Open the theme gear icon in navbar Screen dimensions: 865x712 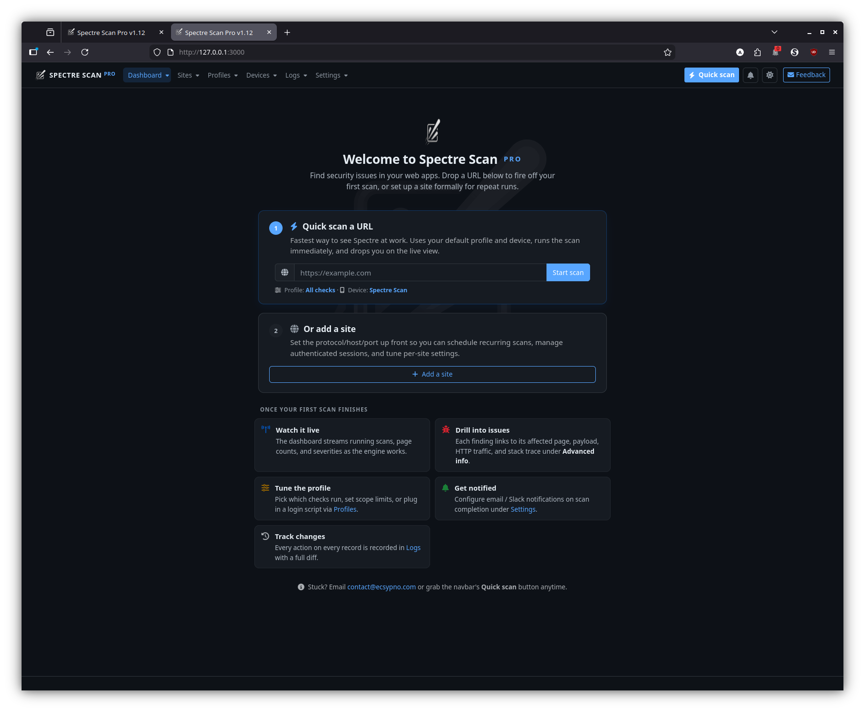tap(770, 75)
